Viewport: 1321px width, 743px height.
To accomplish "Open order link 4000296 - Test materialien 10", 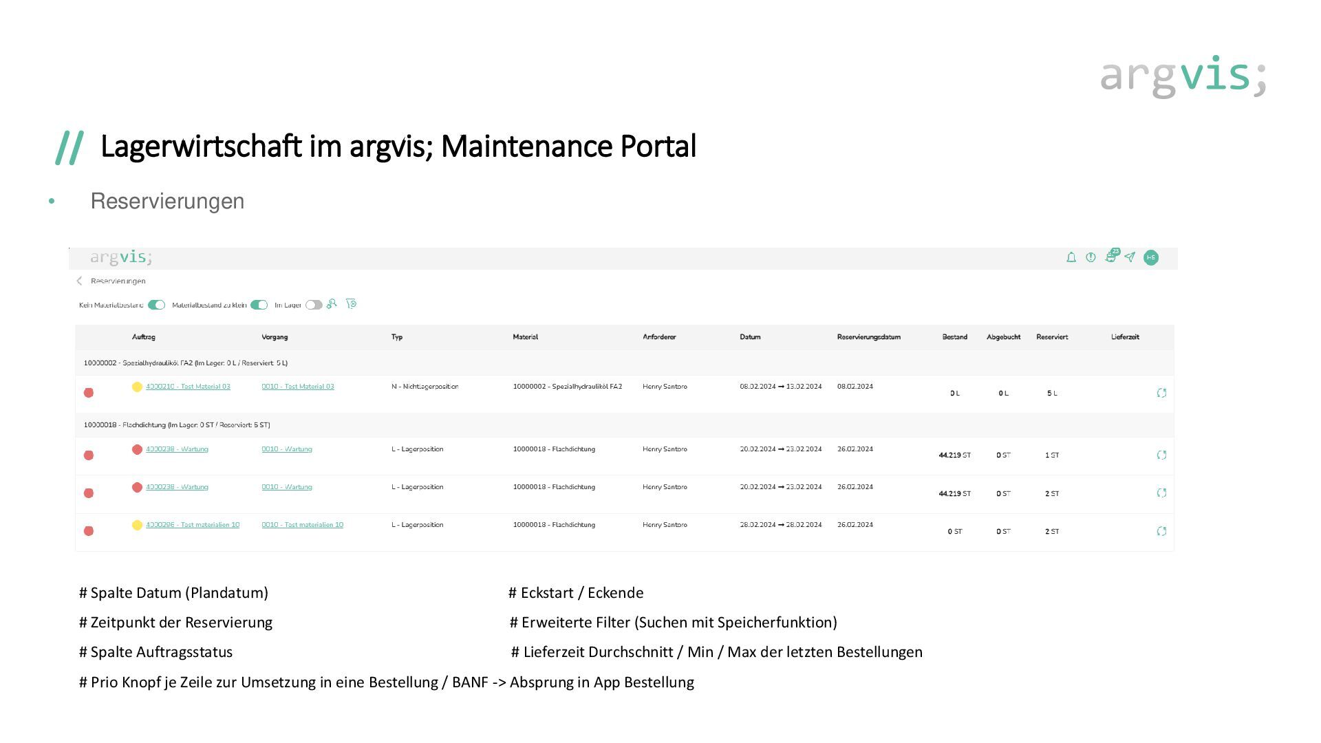I will click(x=193, y=525).
